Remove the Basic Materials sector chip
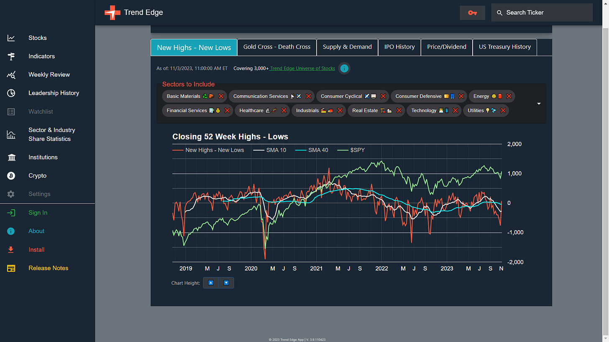This screenshot has height=342, width=609. click(x=221, y=96)
